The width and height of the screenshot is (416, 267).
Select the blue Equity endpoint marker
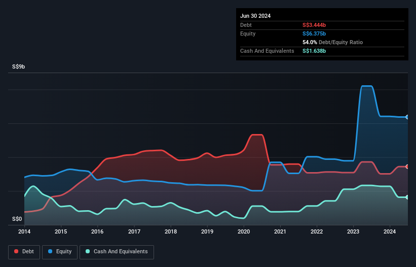[x=407, y=117]
